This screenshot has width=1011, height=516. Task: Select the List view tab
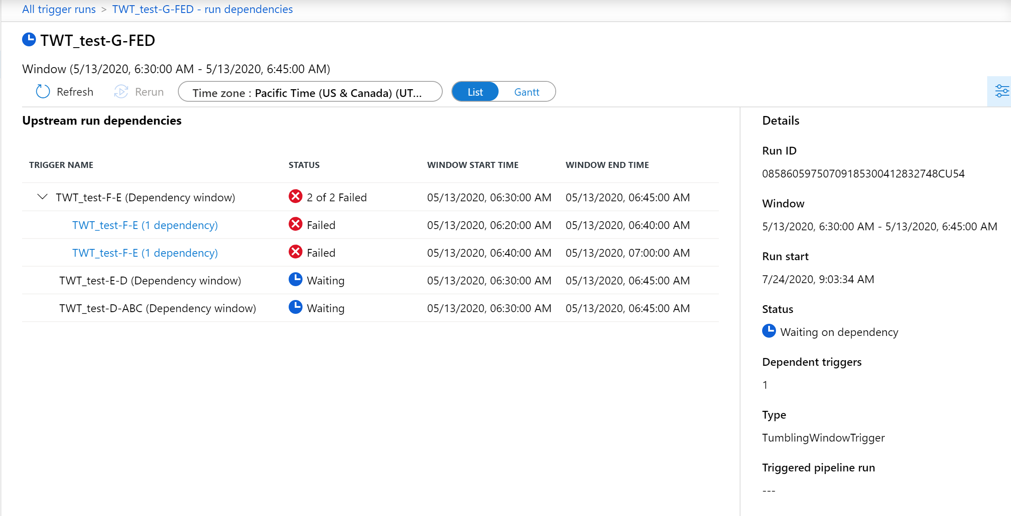pos(474,91)
